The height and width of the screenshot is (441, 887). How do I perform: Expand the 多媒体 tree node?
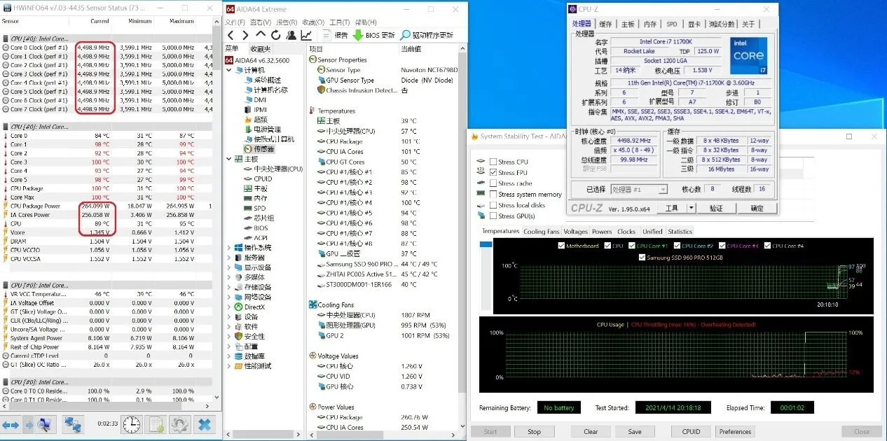pos(229,277)
